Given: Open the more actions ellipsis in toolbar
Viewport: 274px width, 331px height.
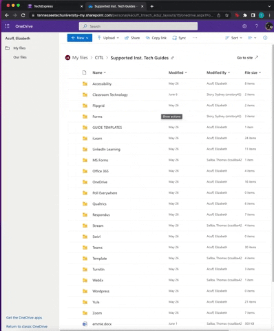Looking at the screenshot, I should tap(195, 38).
